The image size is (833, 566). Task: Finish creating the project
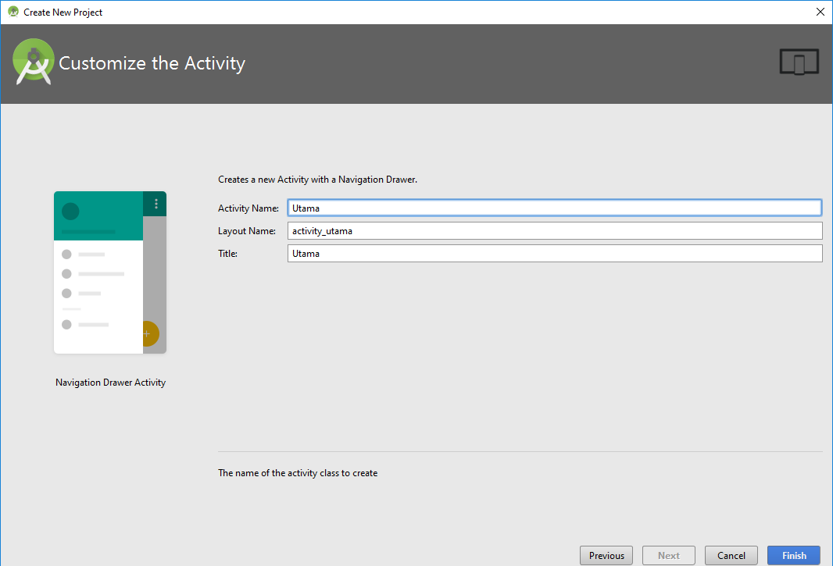pos(794,555)
